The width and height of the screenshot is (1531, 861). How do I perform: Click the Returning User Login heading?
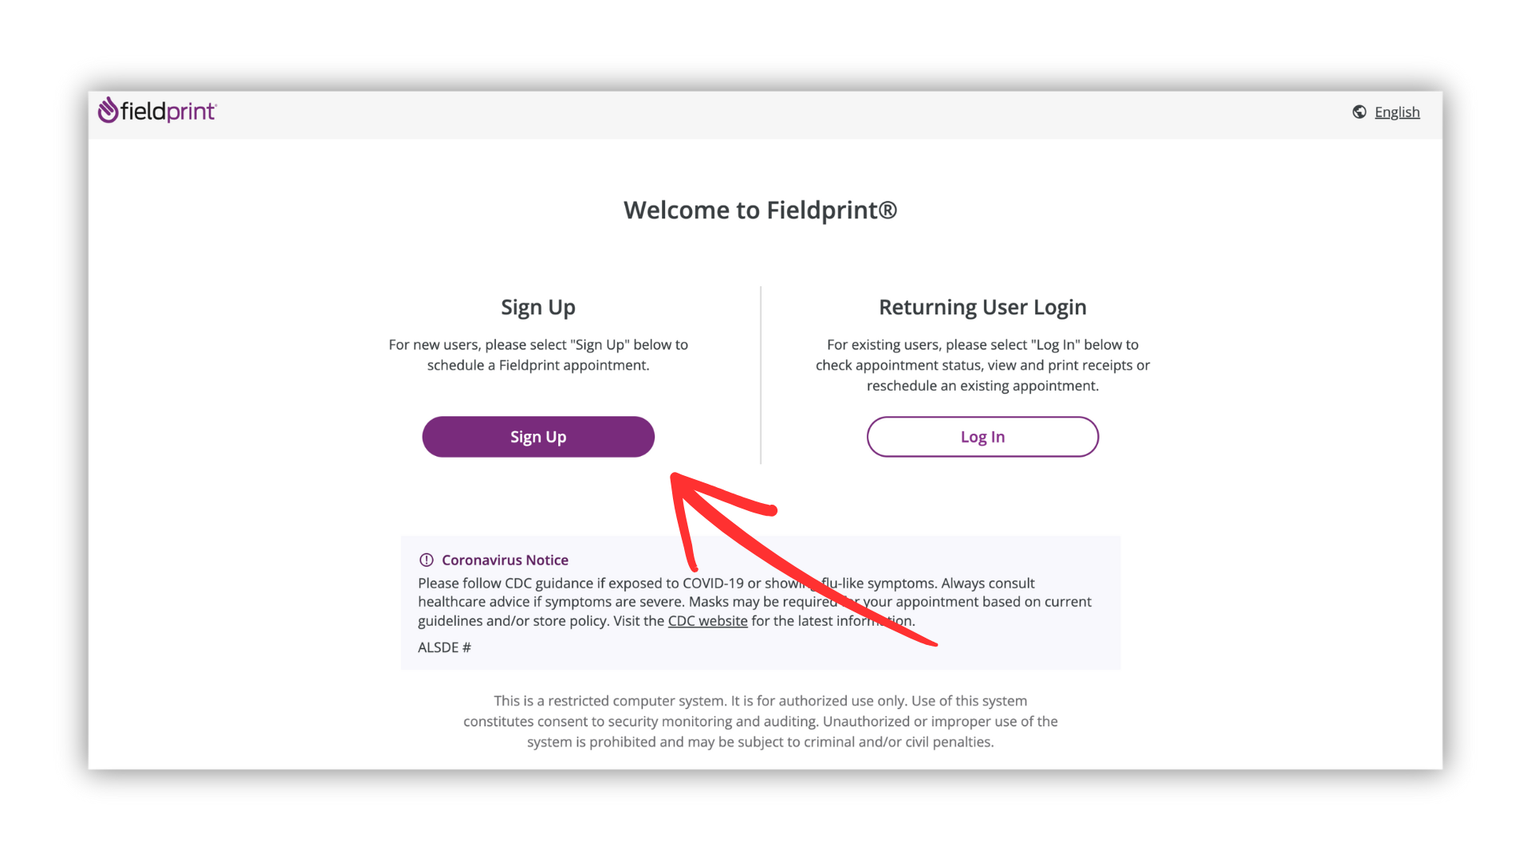982,307
